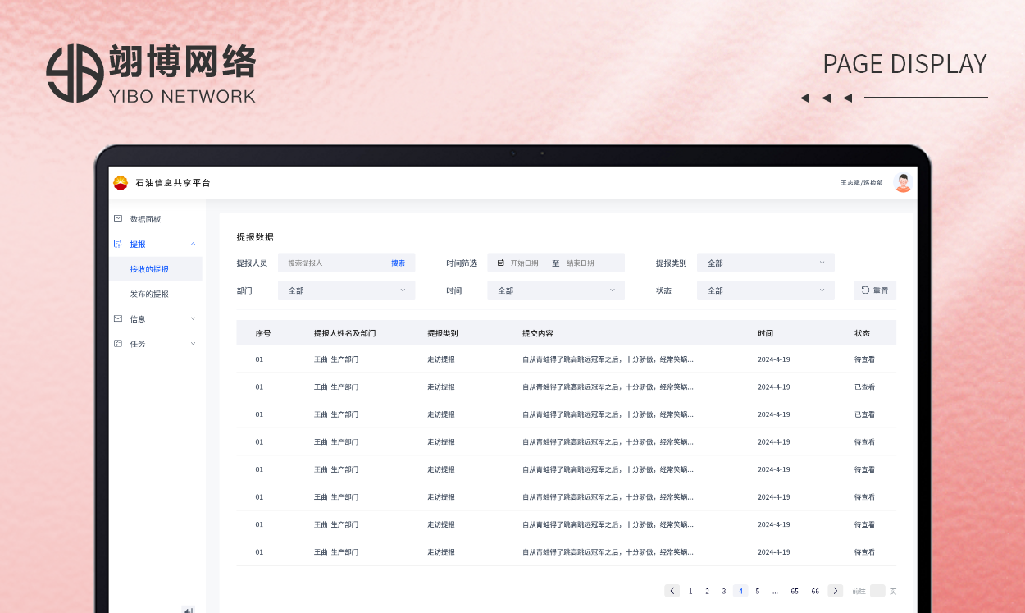
Task: Click the sidebar collapse icon at bottom
Action: pyautogui.click(x=188, y=610)
